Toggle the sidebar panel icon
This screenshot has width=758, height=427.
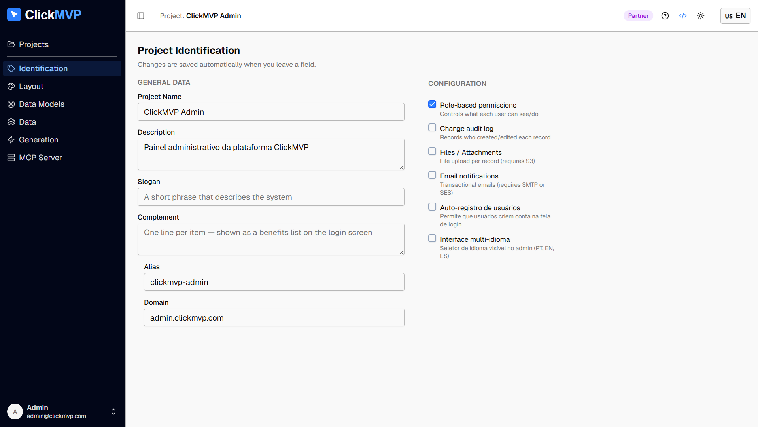click(x=141, y=16)
